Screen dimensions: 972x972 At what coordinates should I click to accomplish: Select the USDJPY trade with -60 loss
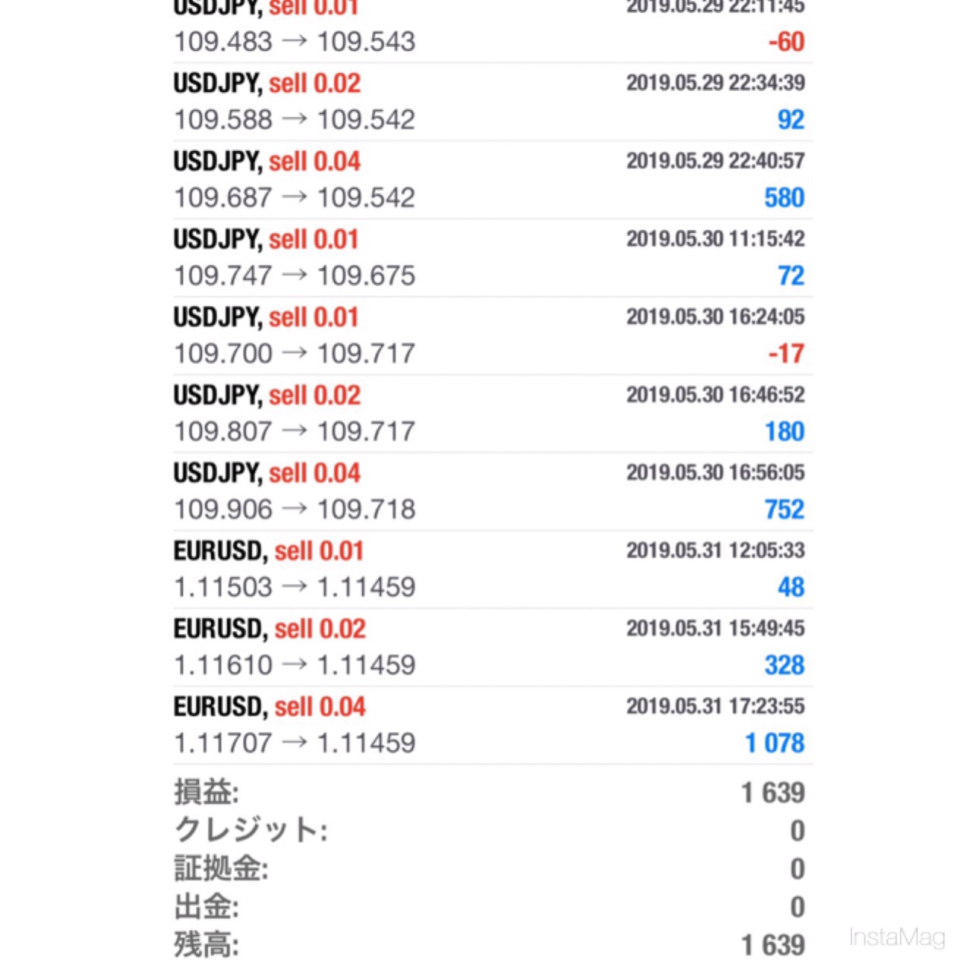[x=486, y=30]
